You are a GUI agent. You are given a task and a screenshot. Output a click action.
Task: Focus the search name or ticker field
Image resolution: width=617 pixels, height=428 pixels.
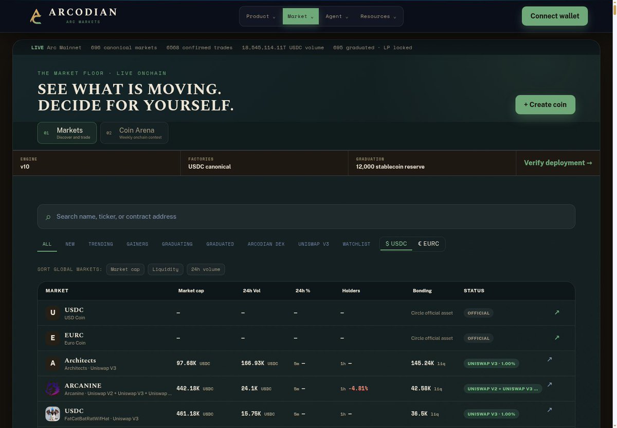coord(306,216)
